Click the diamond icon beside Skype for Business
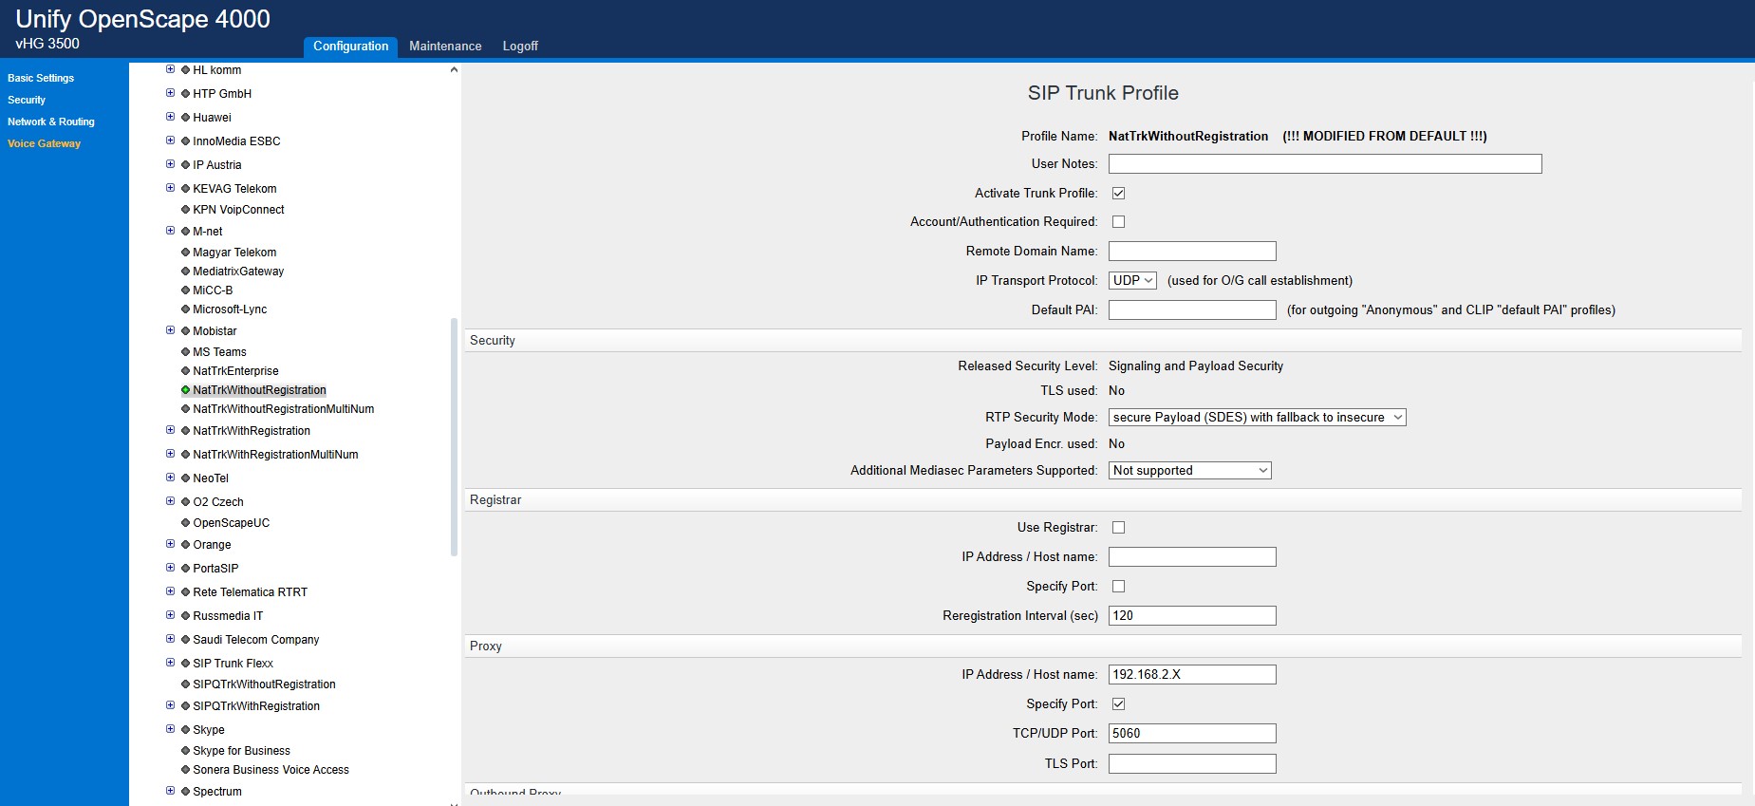The width and height of the screenshot is (1755, 806). [x=185, y=751]
